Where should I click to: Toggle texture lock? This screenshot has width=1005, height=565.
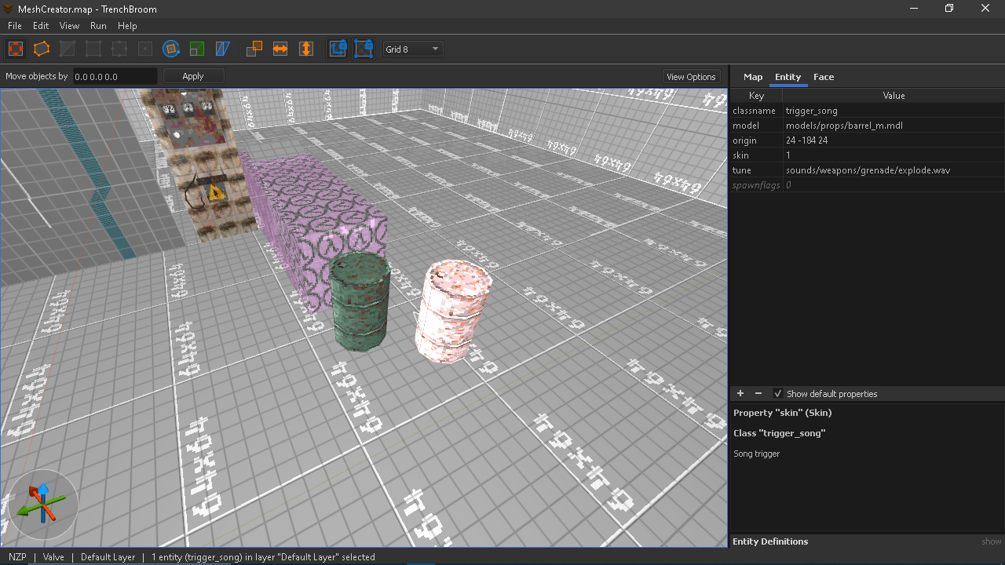click(x=338, y=49)
